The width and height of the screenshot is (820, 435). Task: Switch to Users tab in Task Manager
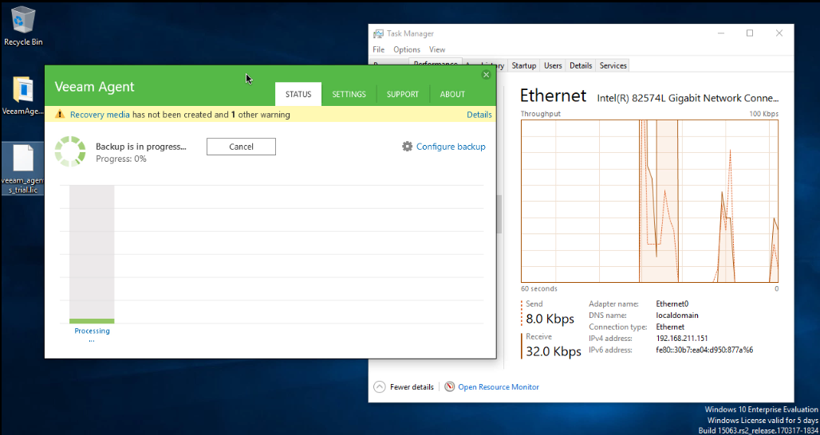pyautogui.click(x=553, y=65)
